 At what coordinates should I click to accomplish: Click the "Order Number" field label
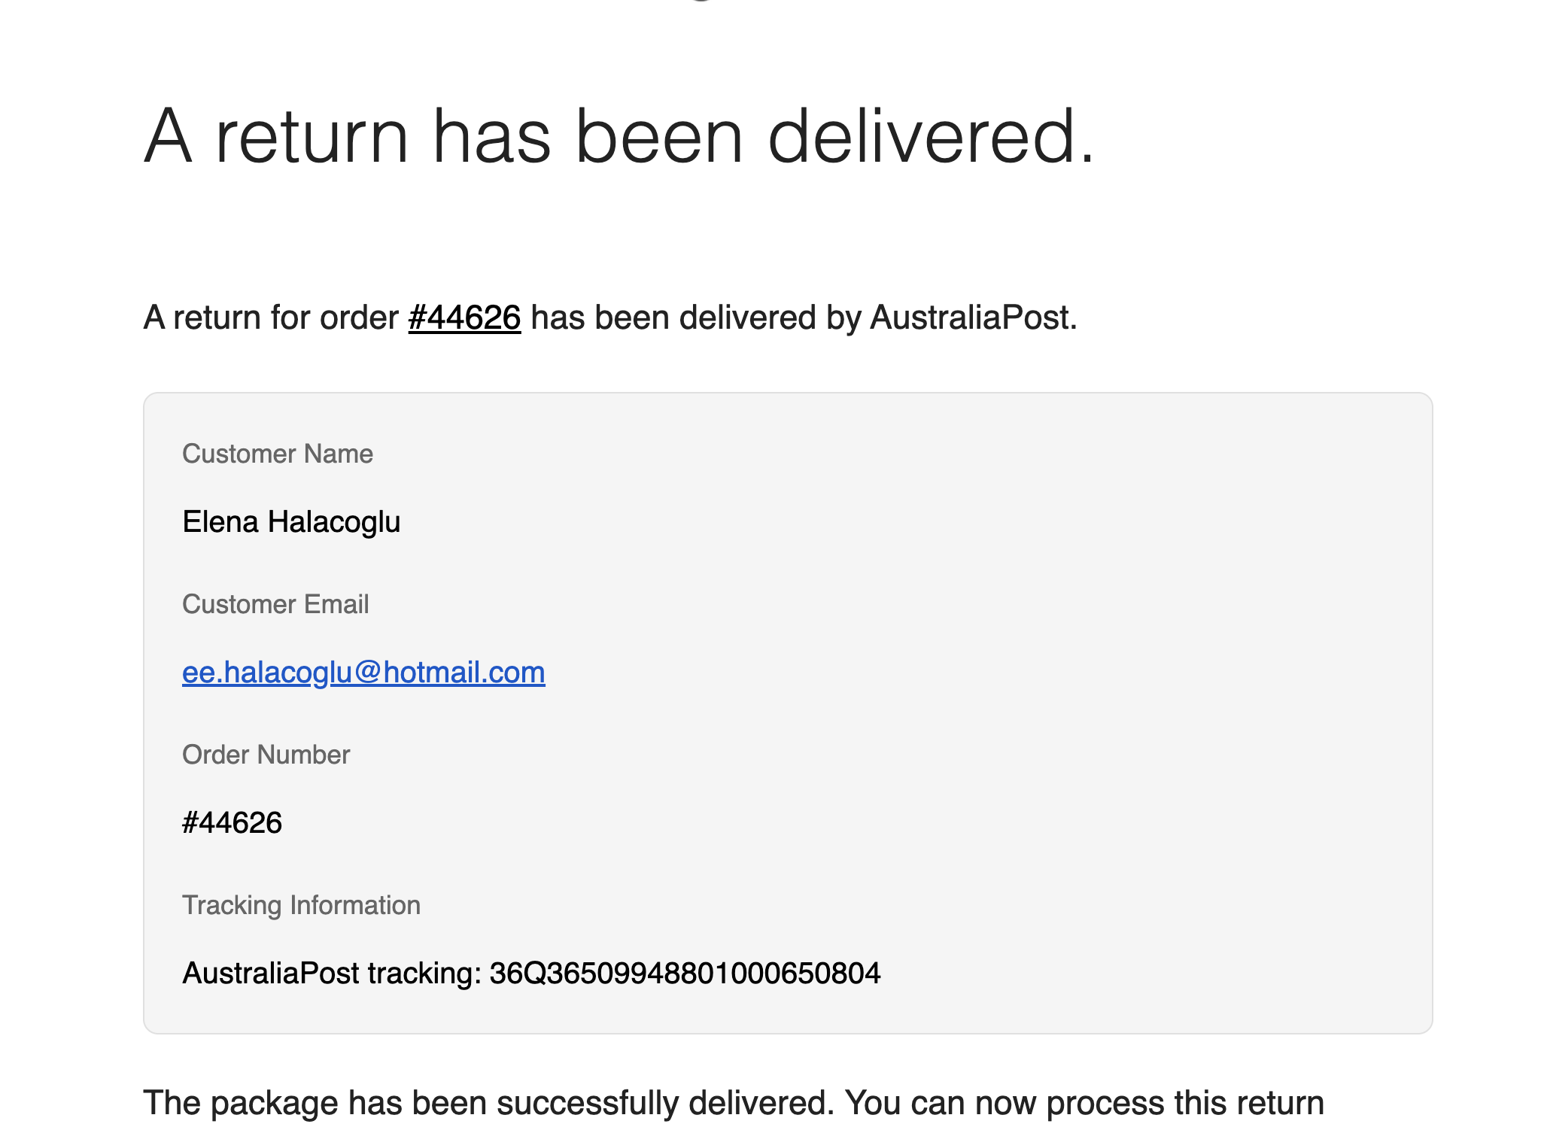tap(266, 755)
